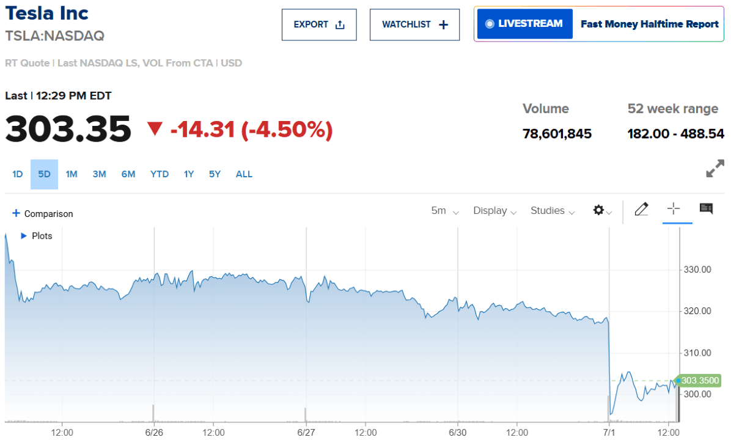Select the 1D time range

[17, 174]
